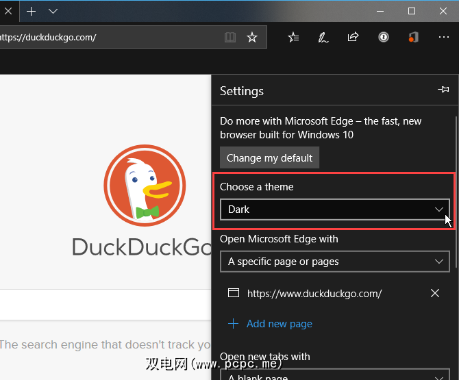
Task: Open the Favorites hub icon
Action: click(x=293, y=38)
